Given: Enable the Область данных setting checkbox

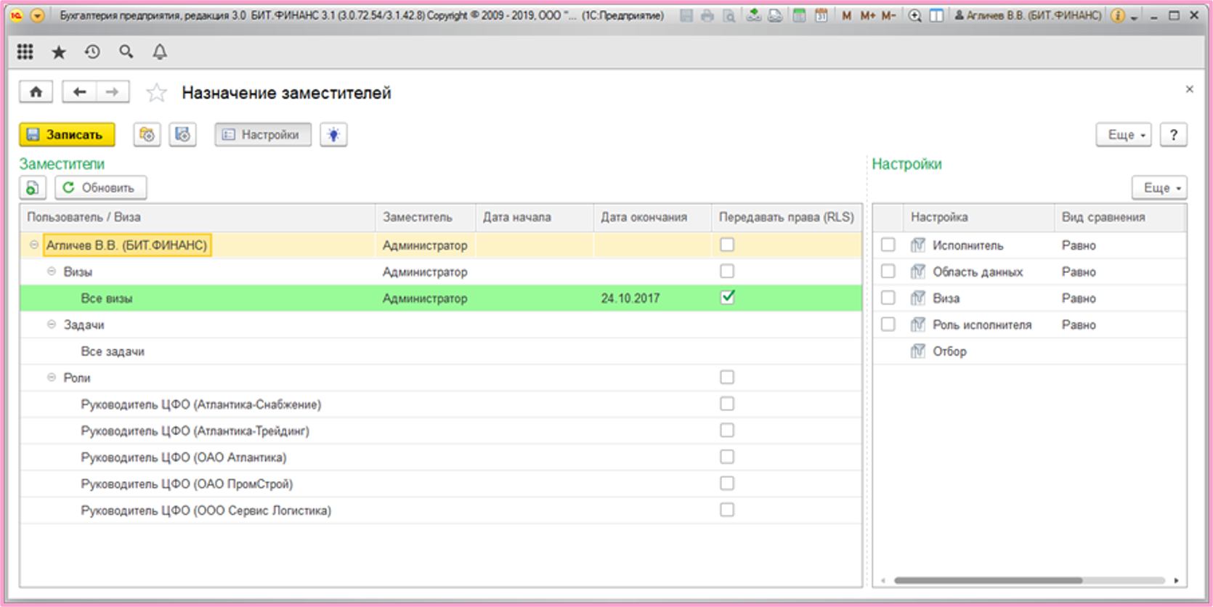Looking at the screenshot, I should coord(888,272).
